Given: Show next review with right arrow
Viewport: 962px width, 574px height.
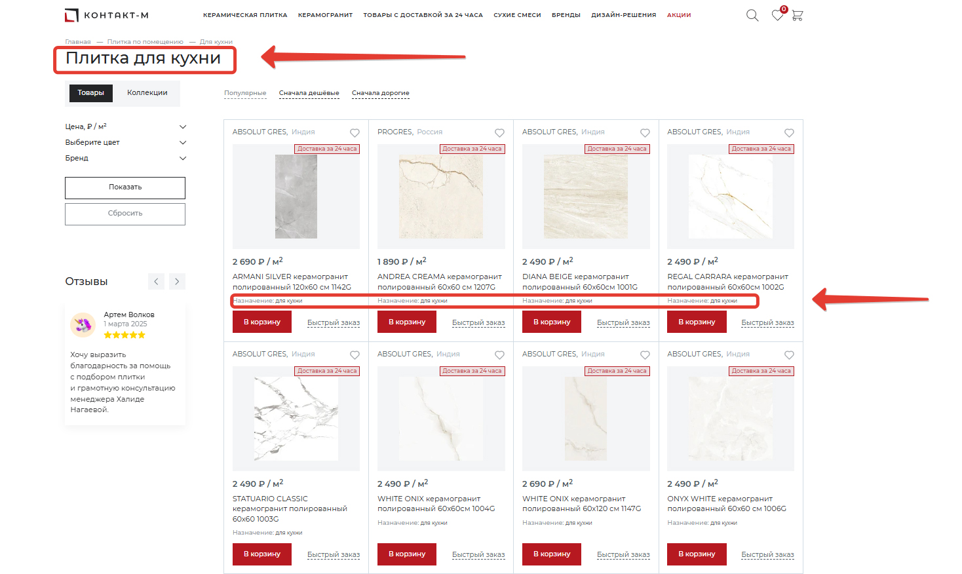Looking at the screenshot, I should click(177, 282).
